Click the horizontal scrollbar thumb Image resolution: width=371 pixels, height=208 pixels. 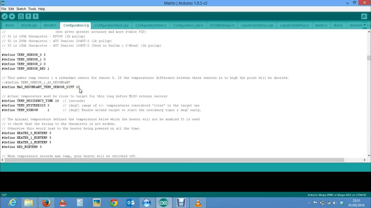tap(174, 160)
